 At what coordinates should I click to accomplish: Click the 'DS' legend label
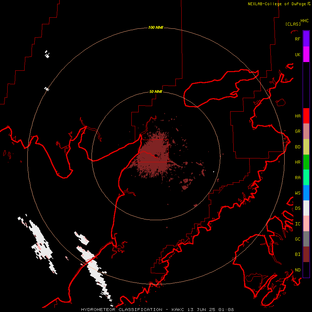coord(297,208)
